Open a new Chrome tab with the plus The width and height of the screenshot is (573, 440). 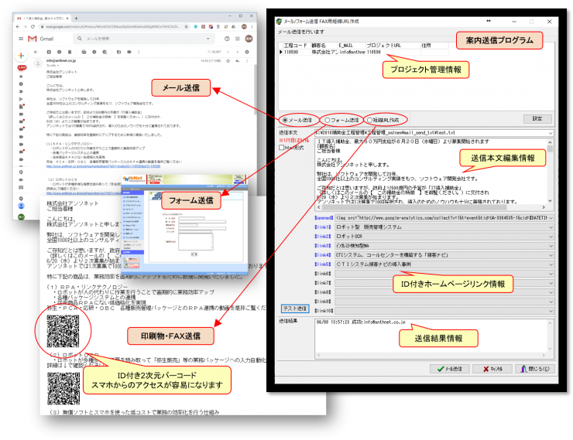[77, 18]
